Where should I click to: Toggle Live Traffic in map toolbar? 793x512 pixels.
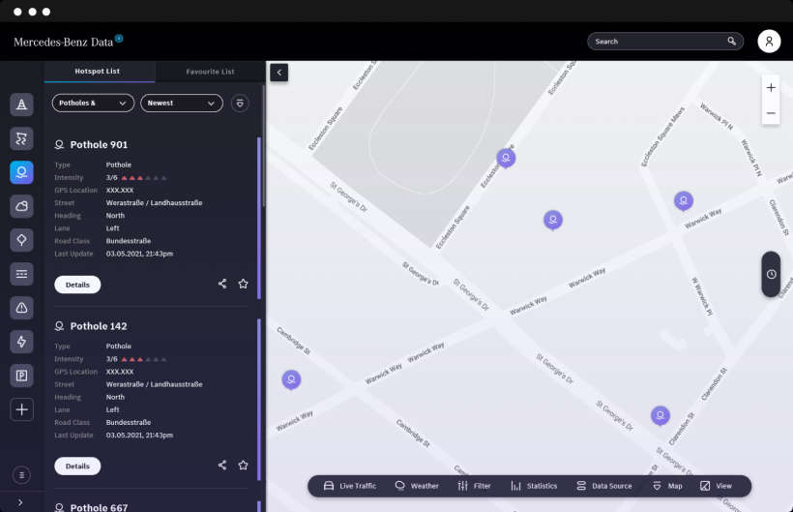(x=350, y=486)
